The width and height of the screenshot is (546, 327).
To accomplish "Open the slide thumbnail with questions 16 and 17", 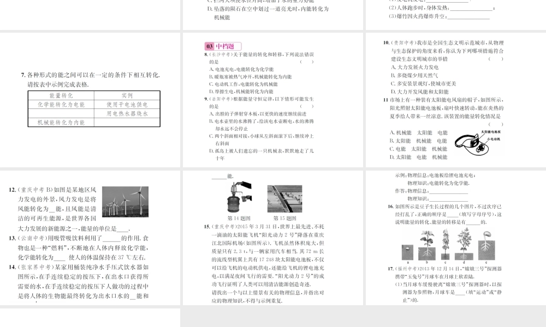I will pos(456,238).
